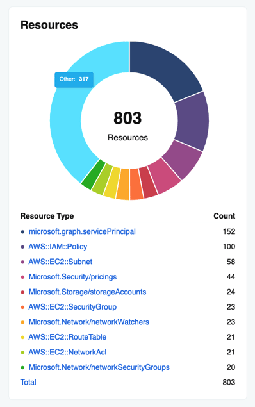Open the Microsoft.Storage/storageAccounts link
This screenshot has width=255, height=407.
click(87, 292)
